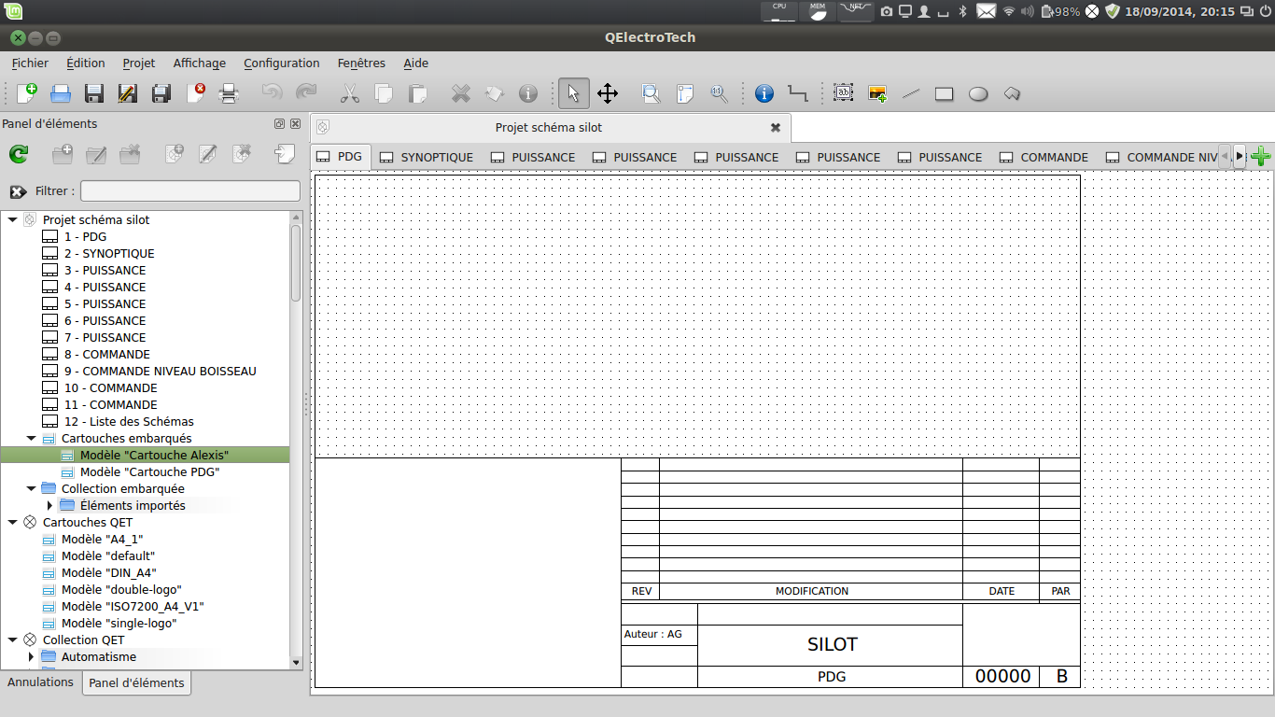Click the system tray volume icon
Image resolution: width=1275 pixels, height=717 pixels.
click(x=1028, y=11)
